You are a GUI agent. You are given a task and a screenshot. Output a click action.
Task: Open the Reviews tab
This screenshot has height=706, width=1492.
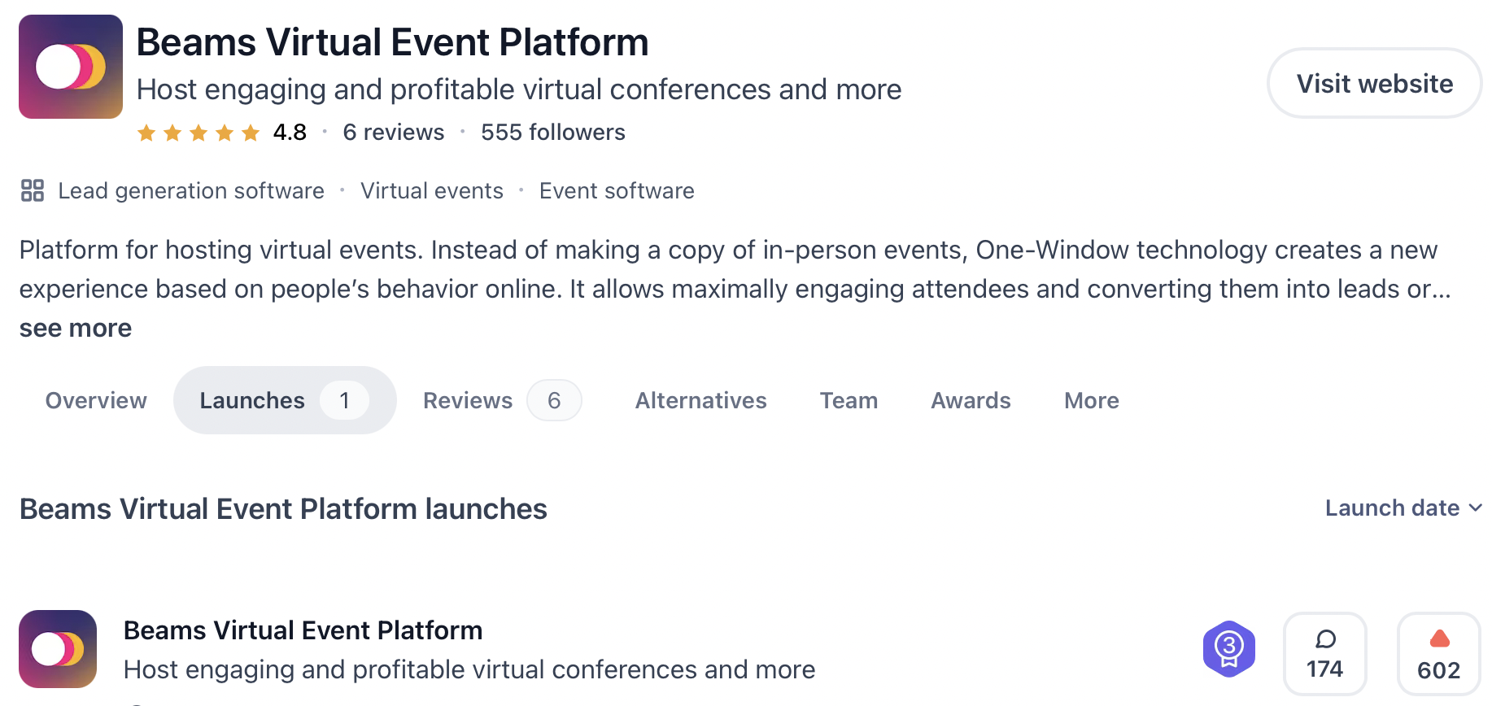click(x=502, y=400)
